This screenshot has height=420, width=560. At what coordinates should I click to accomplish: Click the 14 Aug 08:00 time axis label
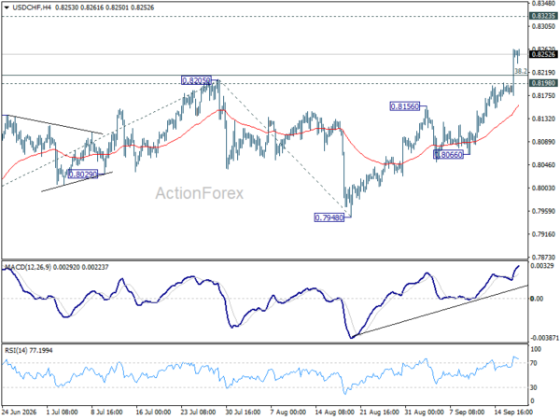(333, 413)
